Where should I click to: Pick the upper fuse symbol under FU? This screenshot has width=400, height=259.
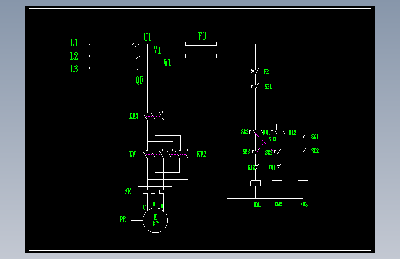[x=201, y=44]
